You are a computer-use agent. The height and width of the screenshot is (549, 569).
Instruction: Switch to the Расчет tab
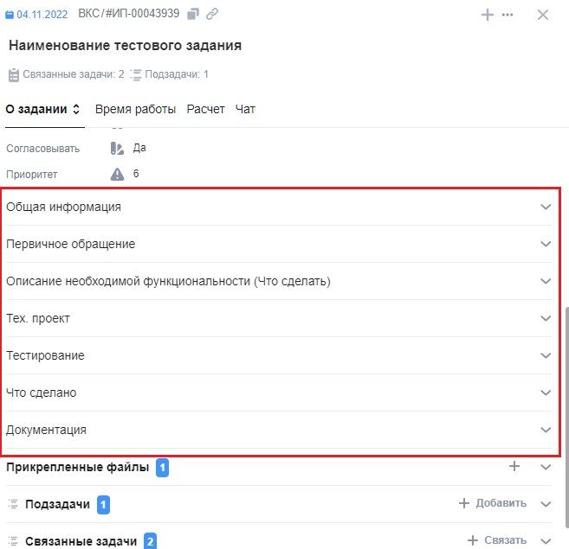[206, 109]
